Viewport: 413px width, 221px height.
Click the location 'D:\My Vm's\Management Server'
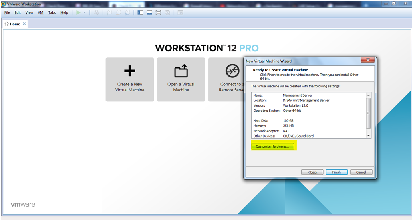point(306,100)
